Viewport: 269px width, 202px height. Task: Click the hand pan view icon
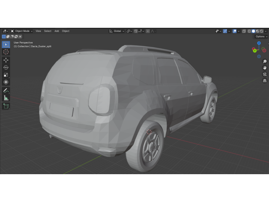(x=265, y=68)
